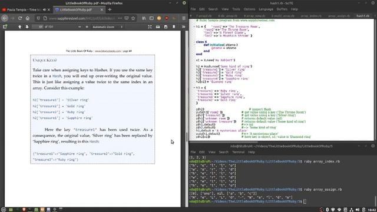The image size is (377, 212).
Task: Reload the current Firefox page
Action: click(20, 18)
